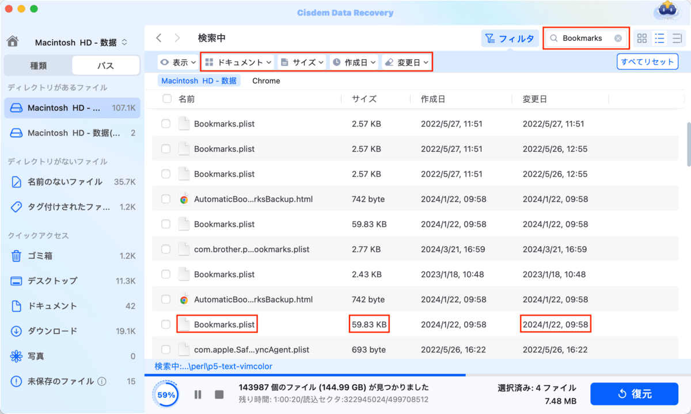Switch to the パス tab
The image size is (691, 414).
tap(105, 66)
